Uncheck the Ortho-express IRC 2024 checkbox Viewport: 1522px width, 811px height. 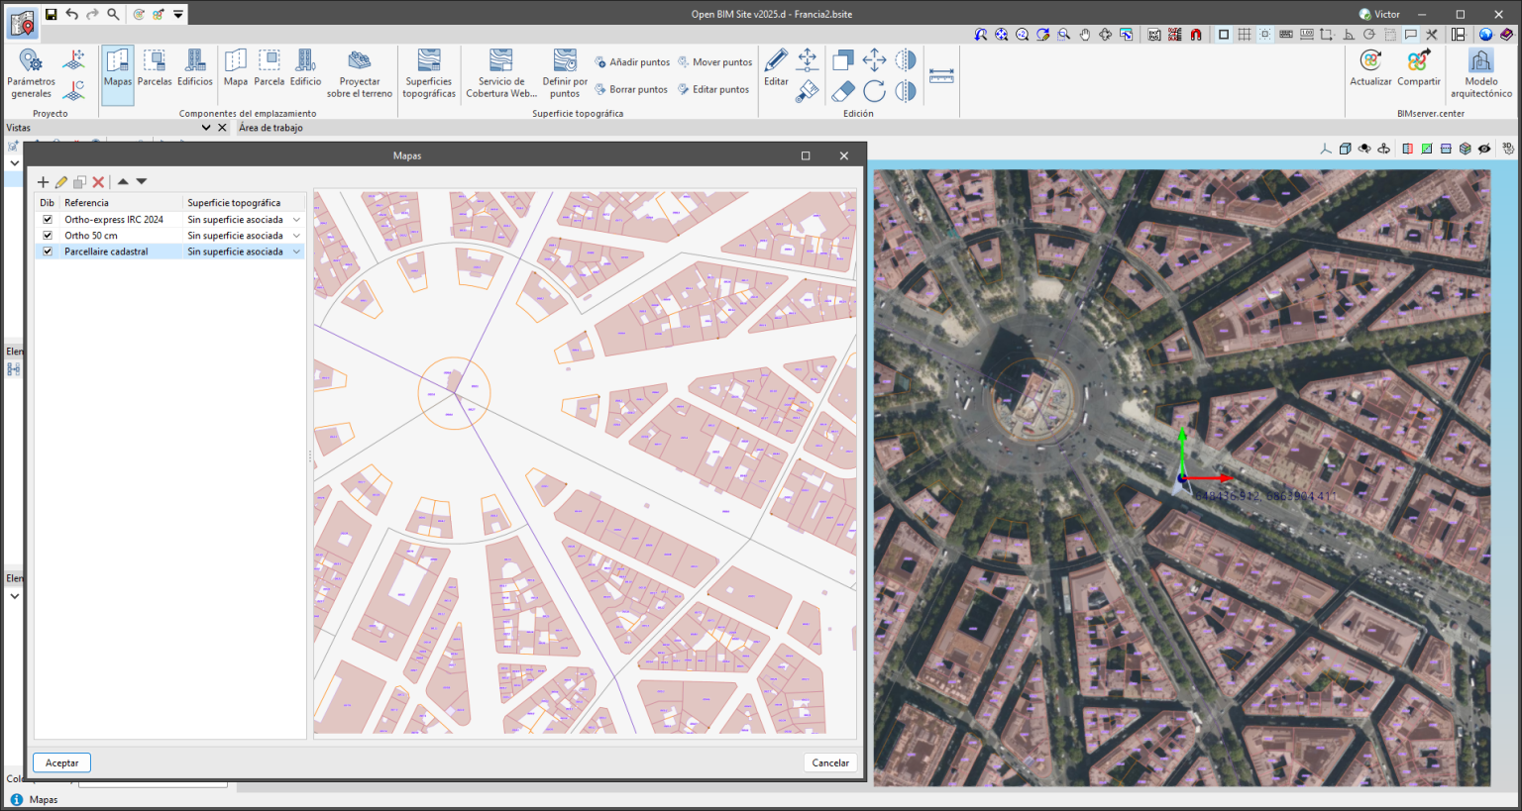[x=48, y=220]
